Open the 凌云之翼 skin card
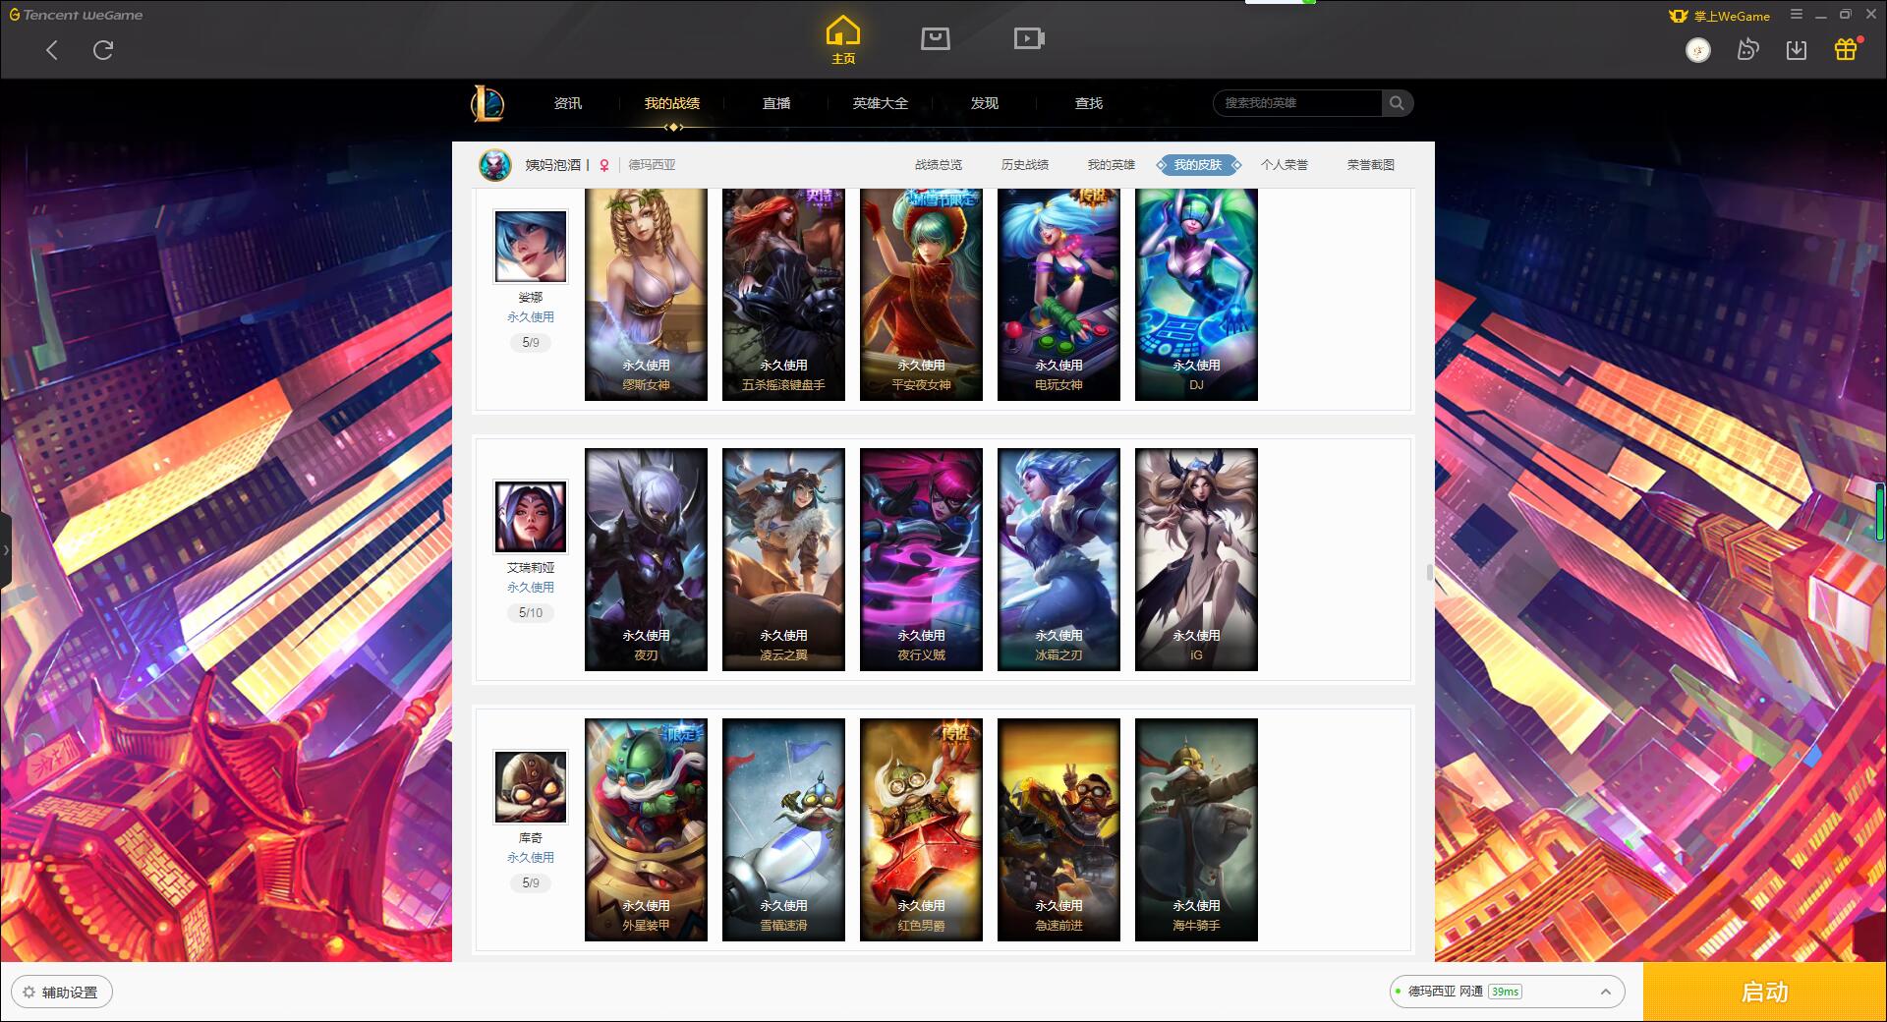 (x=783, y=559)
